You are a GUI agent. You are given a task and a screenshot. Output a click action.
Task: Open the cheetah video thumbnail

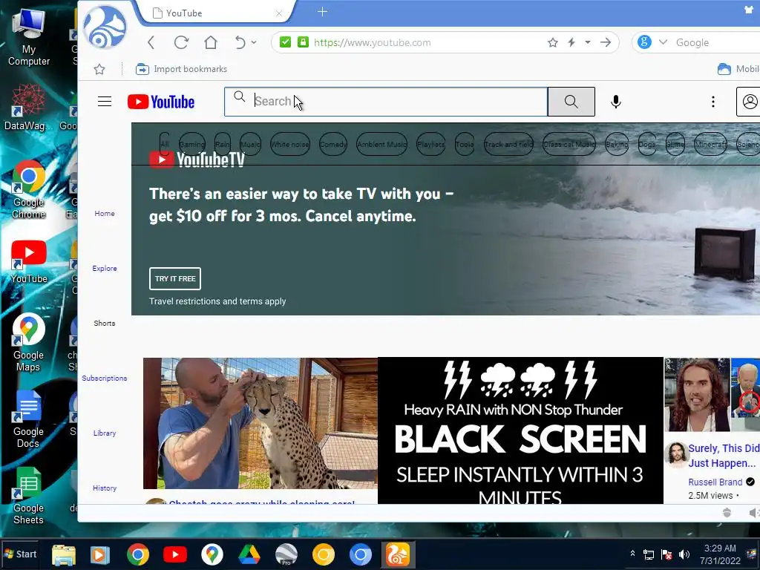[x=261, y=423]
